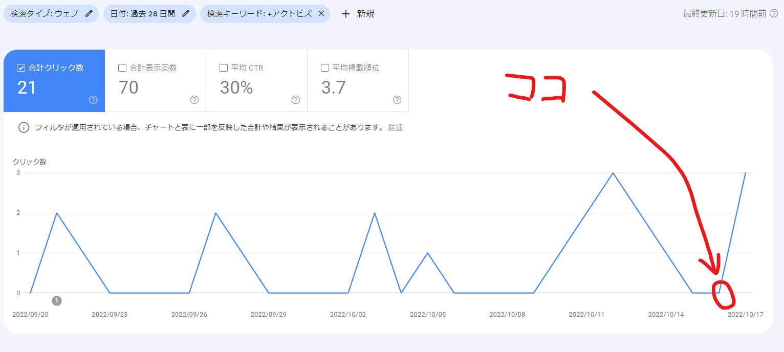Click the クリック数 axis label
This screenshot has width=784, height=352.
(30, 162)
